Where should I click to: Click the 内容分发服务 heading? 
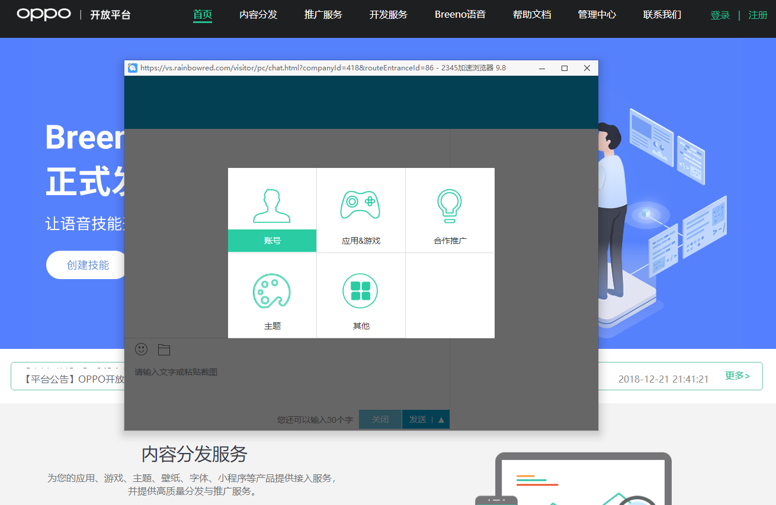click(x=194, y=454)
